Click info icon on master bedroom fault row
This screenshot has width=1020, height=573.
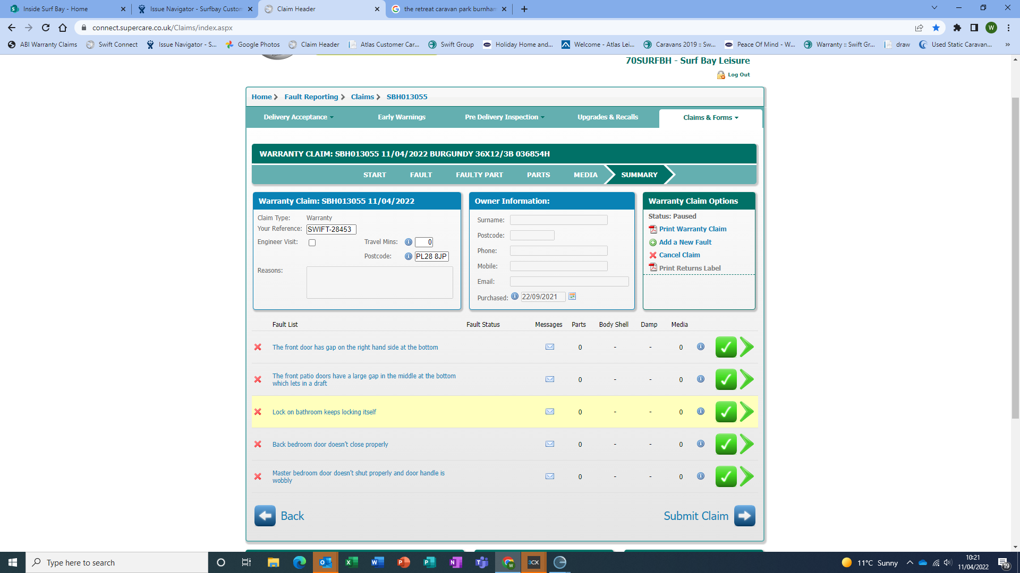coord(701,476)
